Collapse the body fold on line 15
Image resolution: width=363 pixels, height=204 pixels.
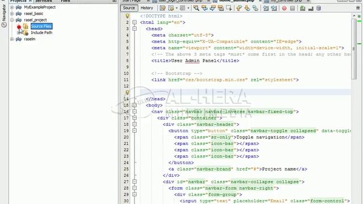[134, 105]
